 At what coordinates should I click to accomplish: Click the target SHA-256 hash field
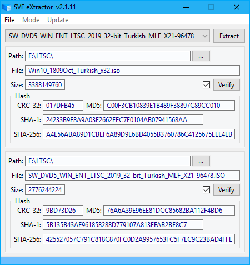coord(139,239)
